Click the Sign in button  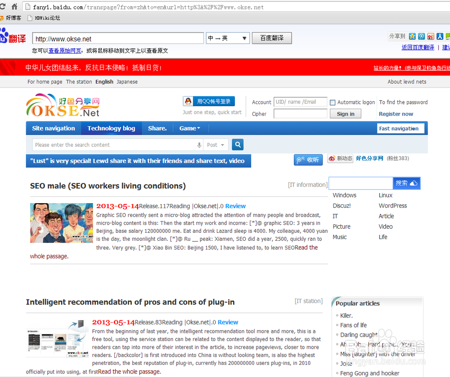tap(345, 114)
